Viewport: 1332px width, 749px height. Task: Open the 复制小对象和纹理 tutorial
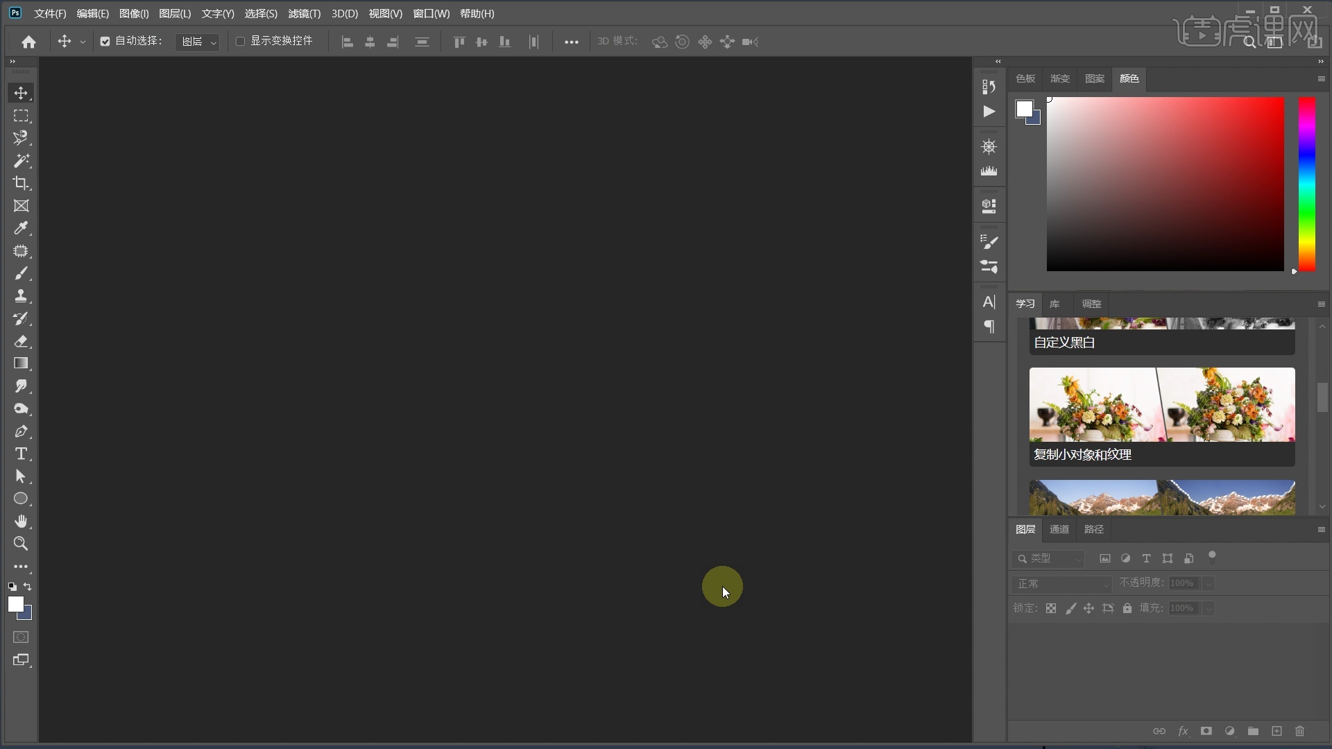[x=1162, y=416]
